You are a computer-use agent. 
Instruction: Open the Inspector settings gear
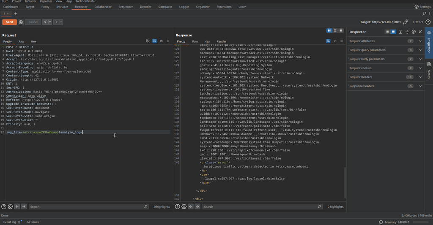(414, 32)
